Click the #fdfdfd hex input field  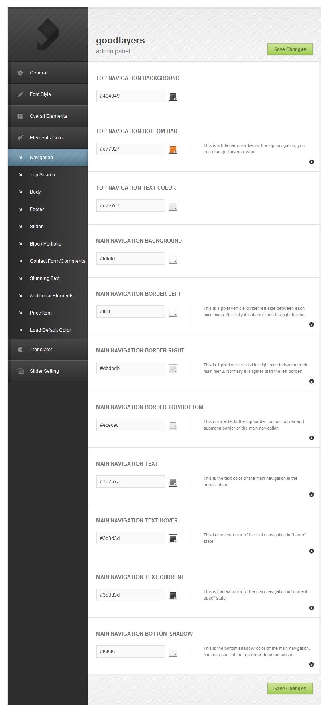(x=130, y=259)
